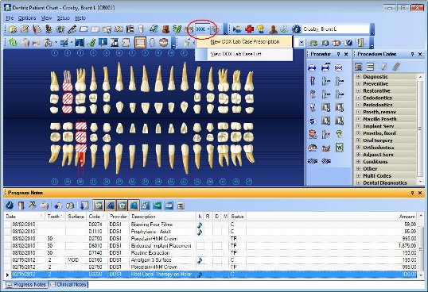Open the note icon on Amalgam 3 Surface row
Viewport: 428px width, 292px height.
point(200,260)
